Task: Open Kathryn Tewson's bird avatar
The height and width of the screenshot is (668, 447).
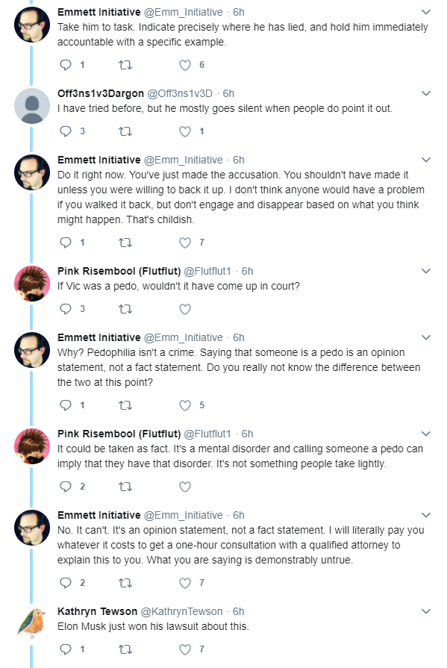Action: 32,624
